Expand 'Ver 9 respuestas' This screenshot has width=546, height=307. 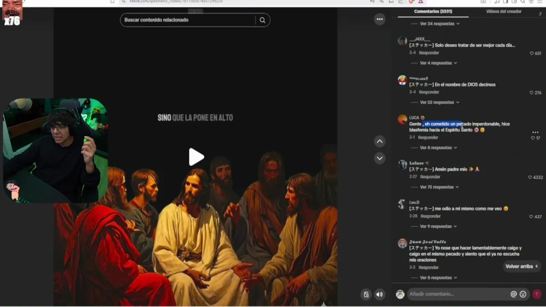[438, 226]
